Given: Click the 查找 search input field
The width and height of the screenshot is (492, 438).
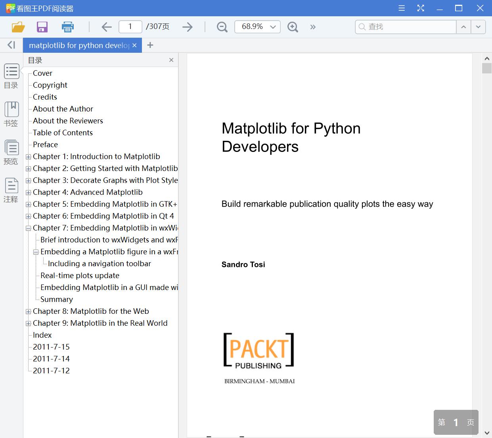Looking at the screenshot, I should pos(404,27).
